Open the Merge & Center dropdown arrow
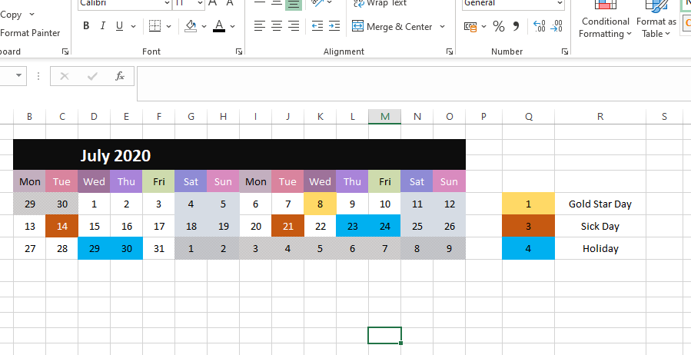This screenshot has width=691, height=355. (x=442, y=26)
